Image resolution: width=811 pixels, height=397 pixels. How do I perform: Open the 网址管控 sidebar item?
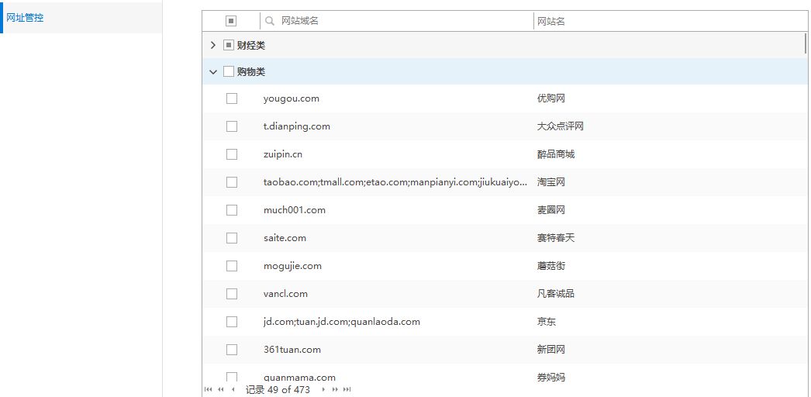coord(81,18)
